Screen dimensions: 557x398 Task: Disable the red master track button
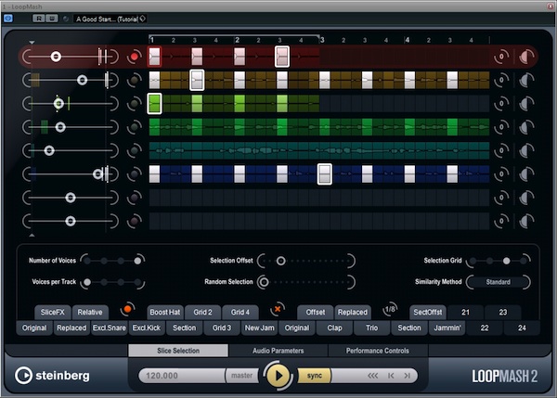pyautogui.click(x=135, y=57)
